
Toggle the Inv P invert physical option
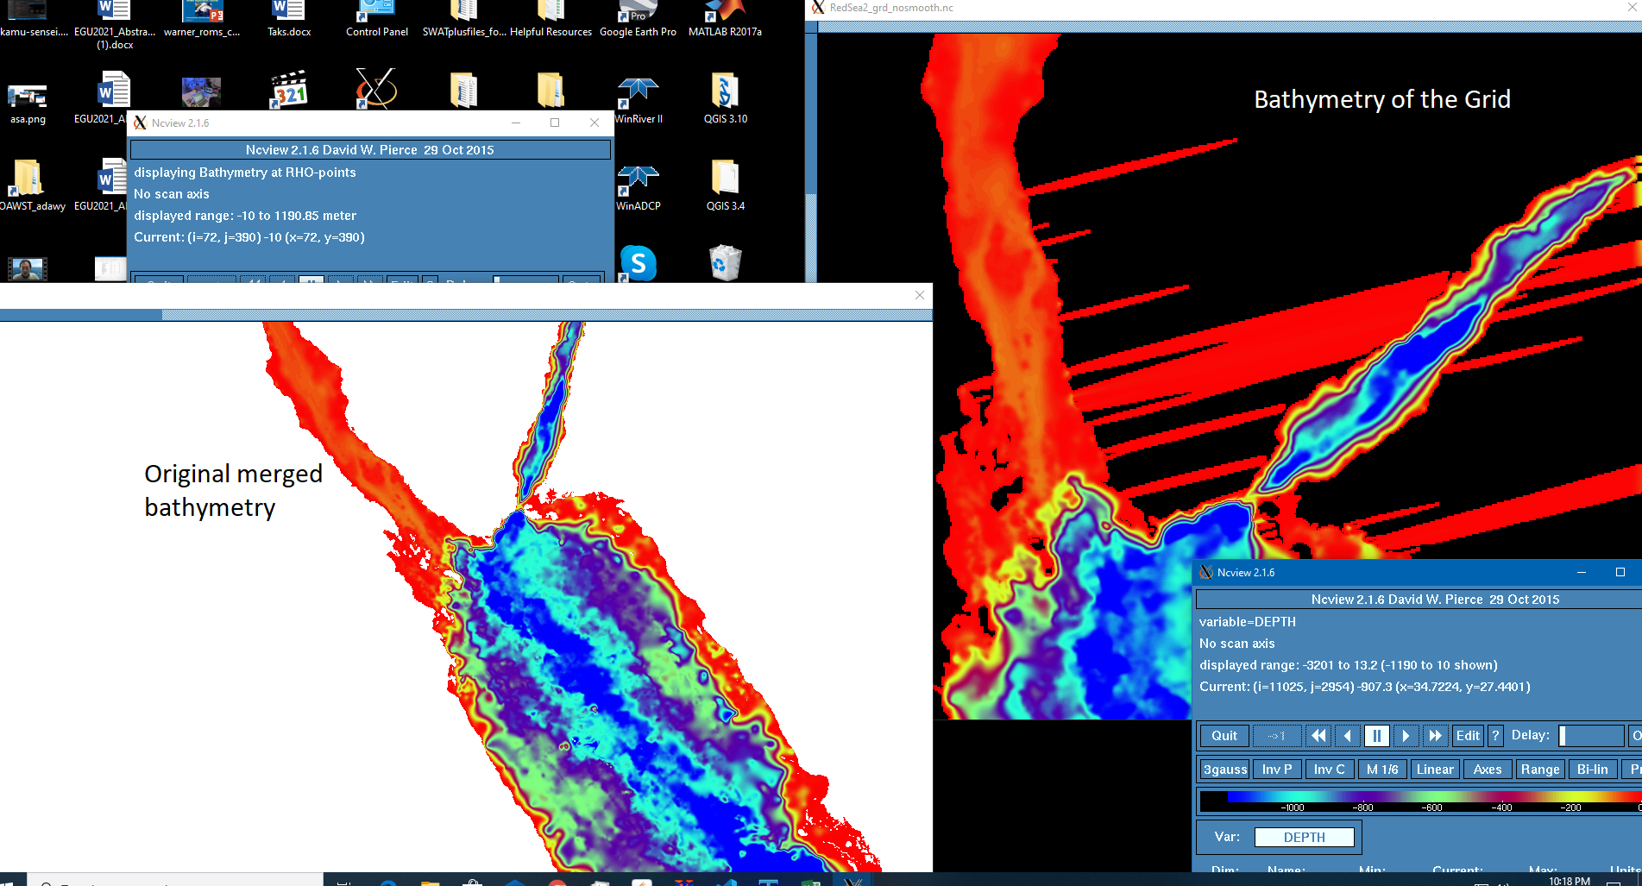(x=1276, y=770)
